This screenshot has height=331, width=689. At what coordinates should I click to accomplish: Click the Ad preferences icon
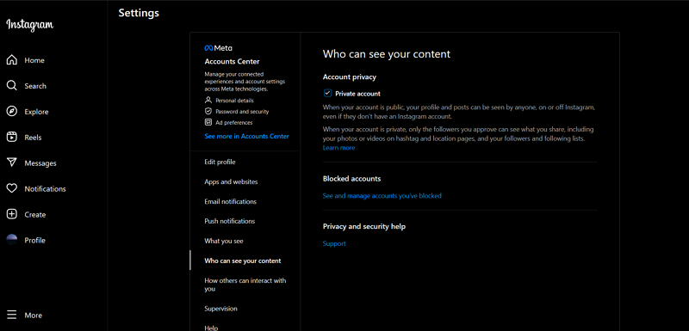pyautogui.click(x=208, y=122)
